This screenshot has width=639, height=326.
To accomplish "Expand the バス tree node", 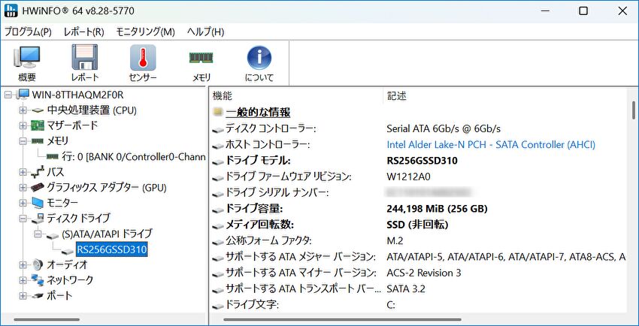I will coord(23,172).
